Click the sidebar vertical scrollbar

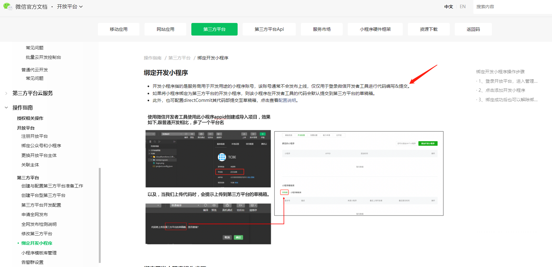pos(100,215)
